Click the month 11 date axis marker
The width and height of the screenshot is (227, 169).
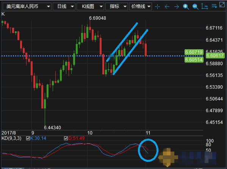point(148,133)
